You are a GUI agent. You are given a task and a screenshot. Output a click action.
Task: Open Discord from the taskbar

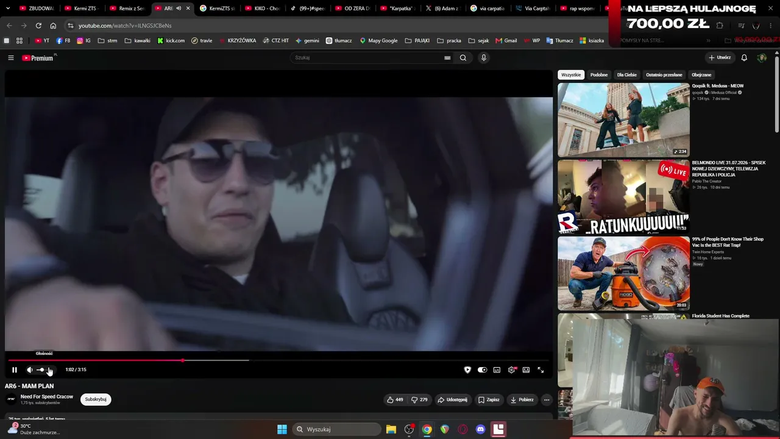(480, 429)
